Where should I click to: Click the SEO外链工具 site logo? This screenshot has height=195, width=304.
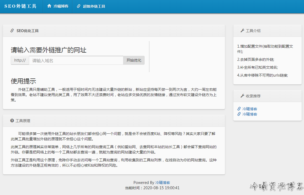coord(20,6)
